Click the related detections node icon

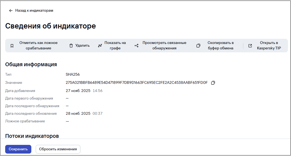click(x=137, y=46)
